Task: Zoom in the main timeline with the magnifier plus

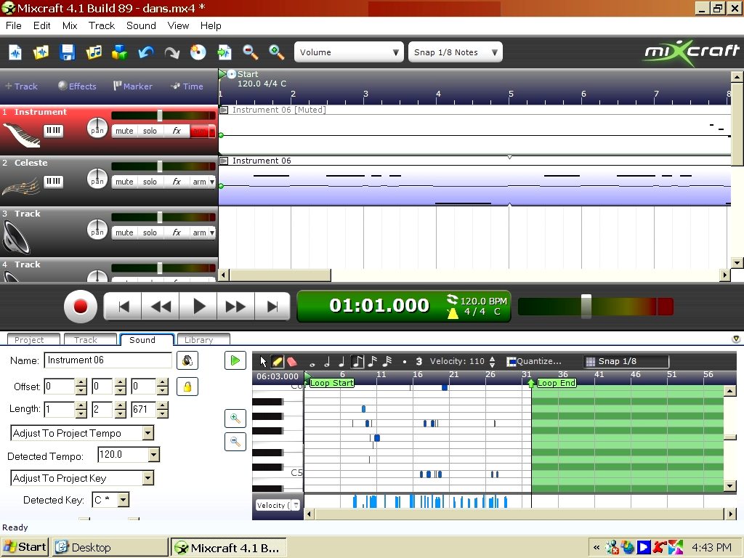Action: (x=276, y=52)
